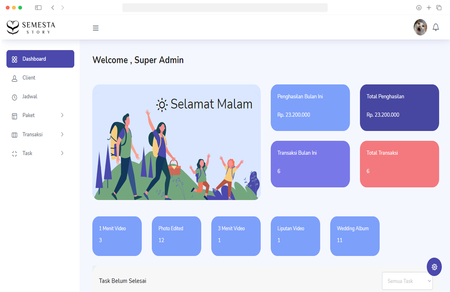Toggle the browser sidebar panel icon
The width and height of the screenshot is (450, 292).
coord(38,7)
